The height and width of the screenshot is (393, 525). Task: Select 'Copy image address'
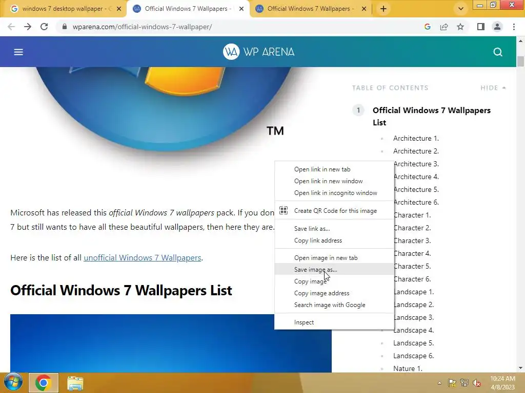[x=334, y=293]
